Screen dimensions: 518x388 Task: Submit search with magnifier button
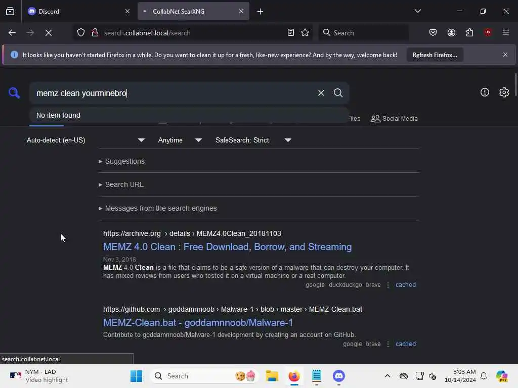338,93
